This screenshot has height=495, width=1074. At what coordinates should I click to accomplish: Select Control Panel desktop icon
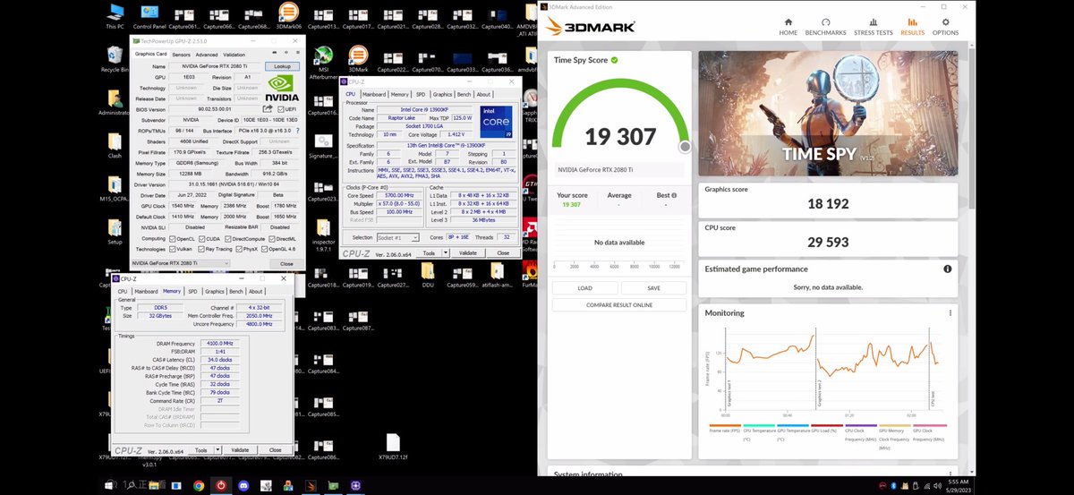click(149, 16)
